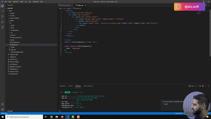Open the Explorer view in activity bar
This screenshot has height=119, width=211.
[3, 6]
